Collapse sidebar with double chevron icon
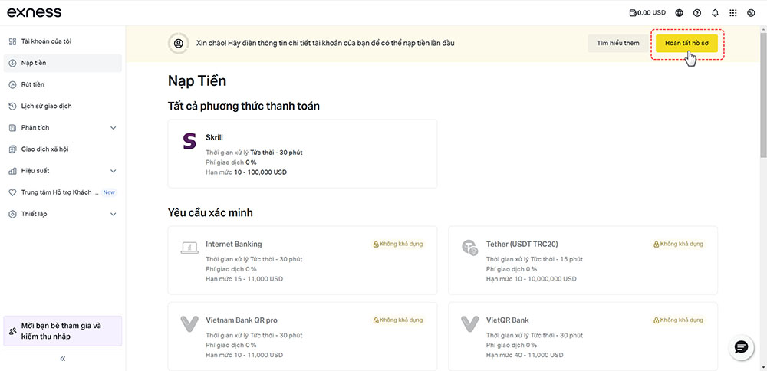Viewport: 767px width, 371px height. (x=63, y=358)
